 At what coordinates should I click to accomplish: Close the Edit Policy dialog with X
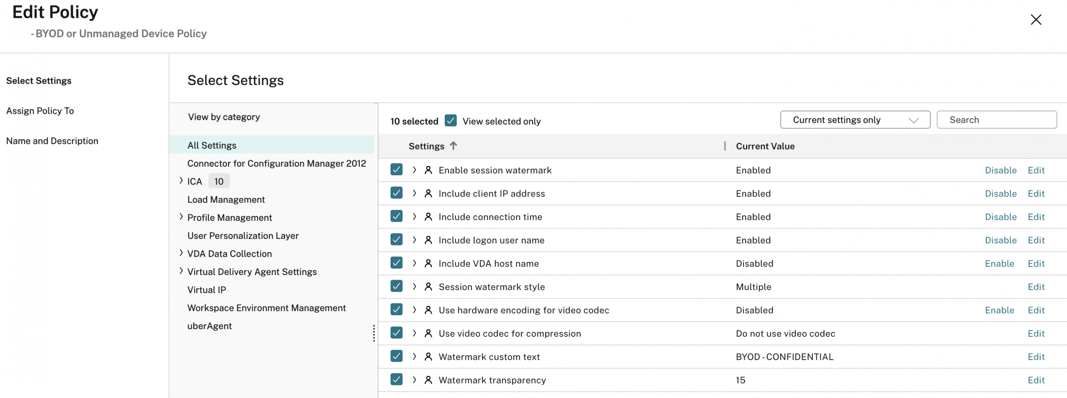pos(1035,20)
